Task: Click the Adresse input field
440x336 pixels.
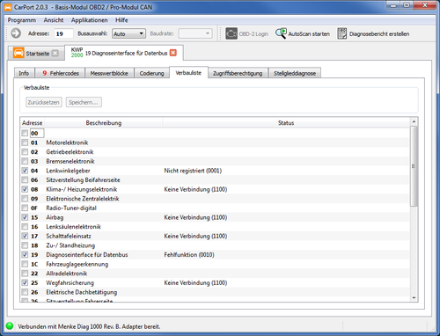Action: point(63,33)
